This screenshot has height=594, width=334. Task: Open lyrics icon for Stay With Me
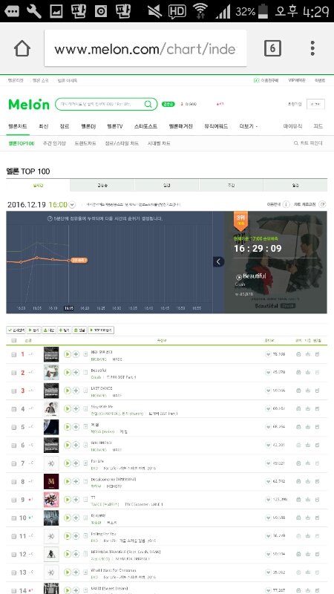point(85,409)
